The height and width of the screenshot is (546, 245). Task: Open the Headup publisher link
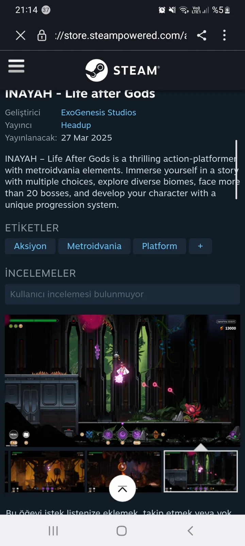click(x=76, y=125)
